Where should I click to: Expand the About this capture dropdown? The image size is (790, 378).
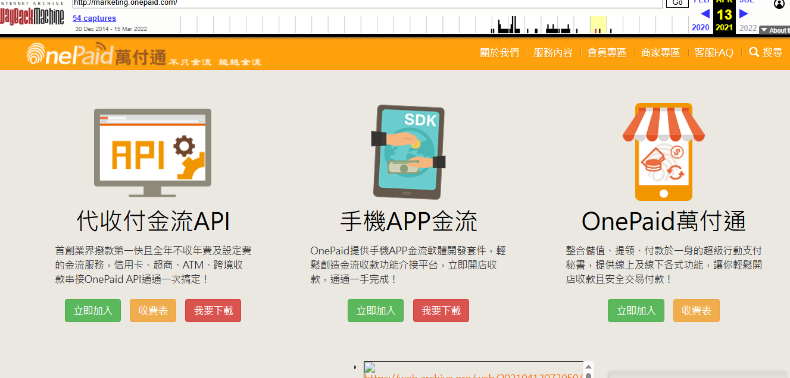774,30
